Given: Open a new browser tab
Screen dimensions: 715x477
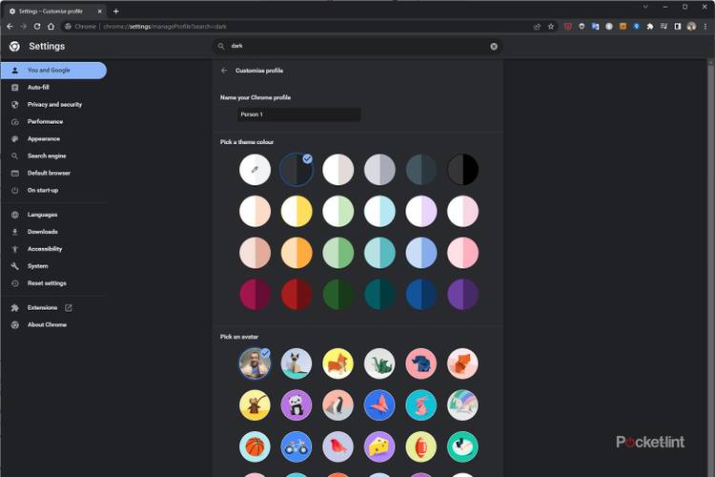Looking at the screenshot, I should [115, 11].
